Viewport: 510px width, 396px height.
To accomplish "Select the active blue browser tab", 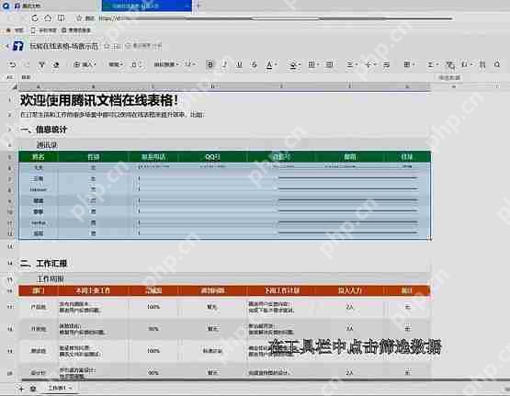I will 146,6.
